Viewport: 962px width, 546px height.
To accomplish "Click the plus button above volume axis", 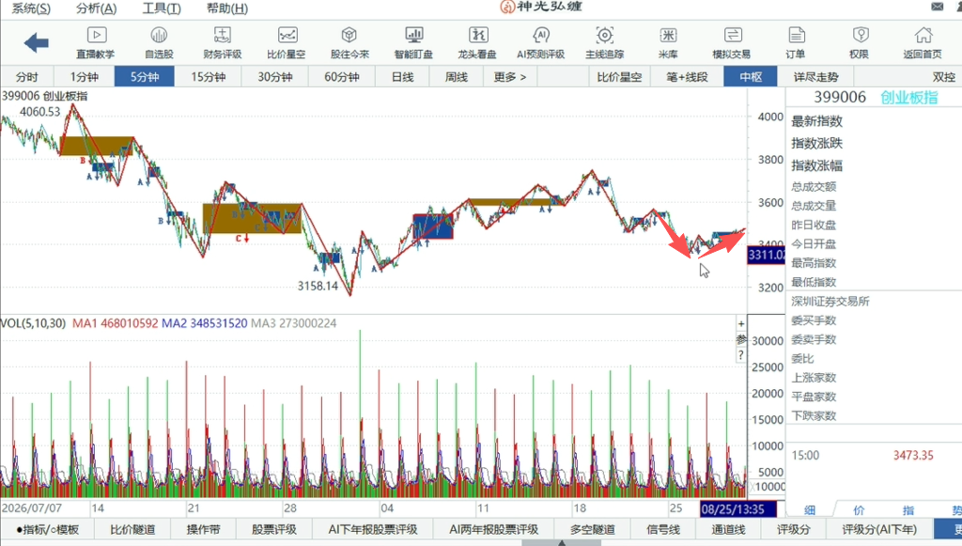I will pyautogui.click(x=741, y=323).
